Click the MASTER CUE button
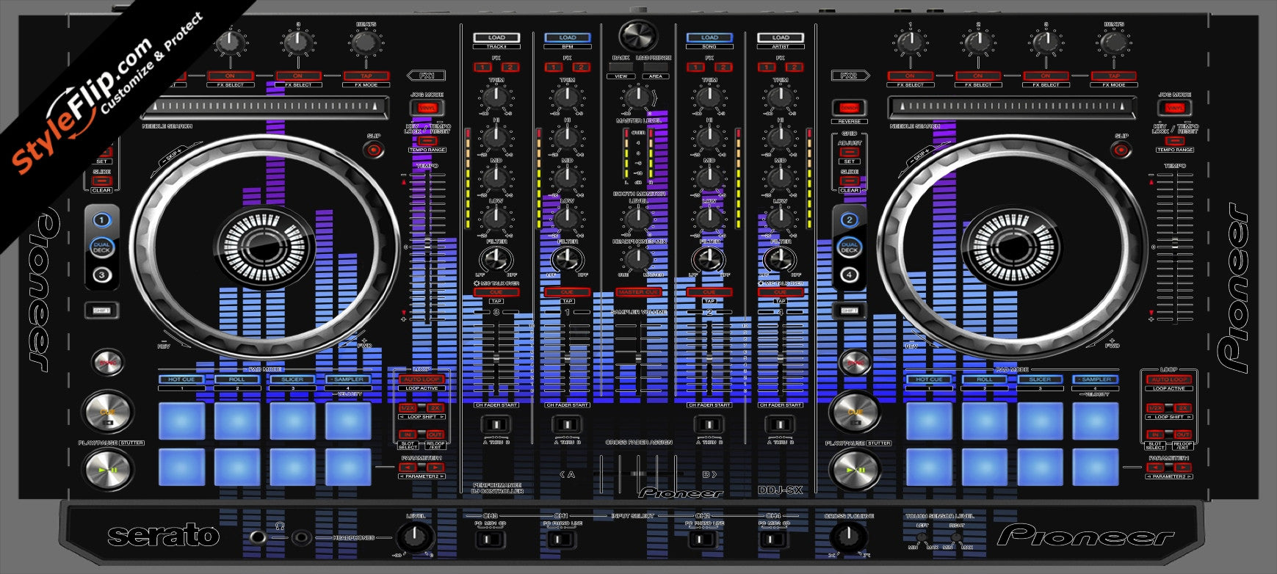Viewport: 1277px width, 574px height. [x=638, y=292]
